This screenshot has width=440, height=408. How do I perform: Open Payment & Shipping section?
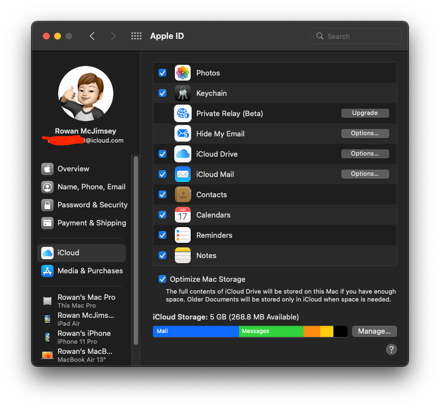pyautogui.click(x=83, y=223)
